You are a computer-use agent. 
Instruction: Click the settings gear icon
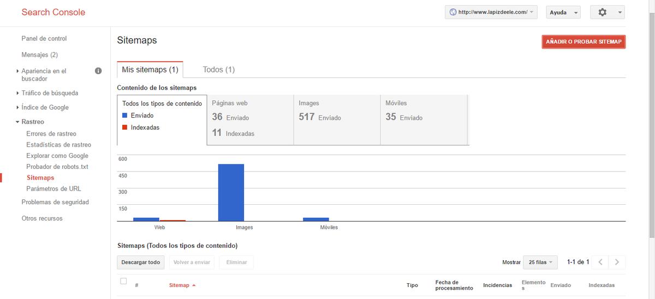click(603, 13)
